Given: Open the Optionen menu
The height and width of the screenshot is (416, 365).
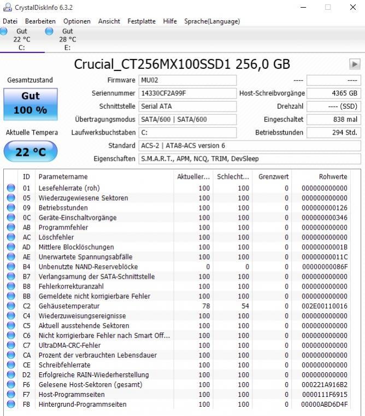Looking at the screenshot, I should [77, 21].
